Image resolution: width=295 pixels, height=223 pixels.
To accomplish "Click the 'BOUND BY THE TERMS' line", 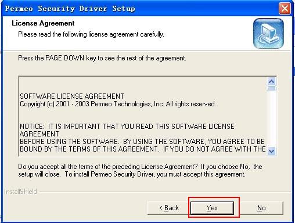I will pos(142,149).
